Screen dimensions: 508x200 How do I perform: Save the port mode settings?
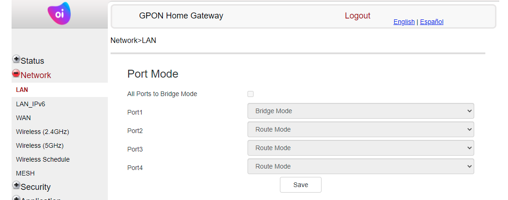click(x=301, y=185)
